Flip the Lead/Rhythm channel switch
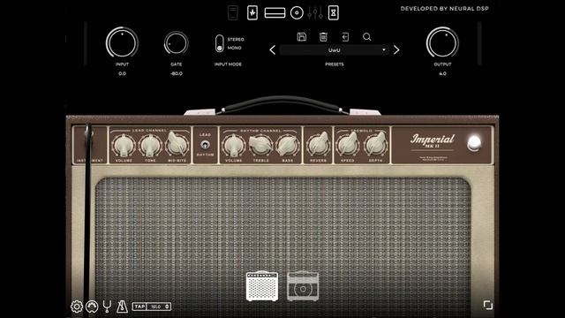This screenshot has width=565, height=318. 205,145
